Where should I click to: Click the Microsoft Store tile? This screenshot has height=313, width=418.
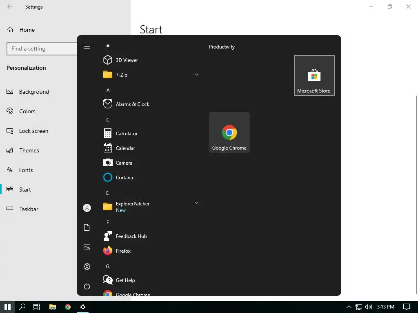pyautogui.click(x=314, y=75)
